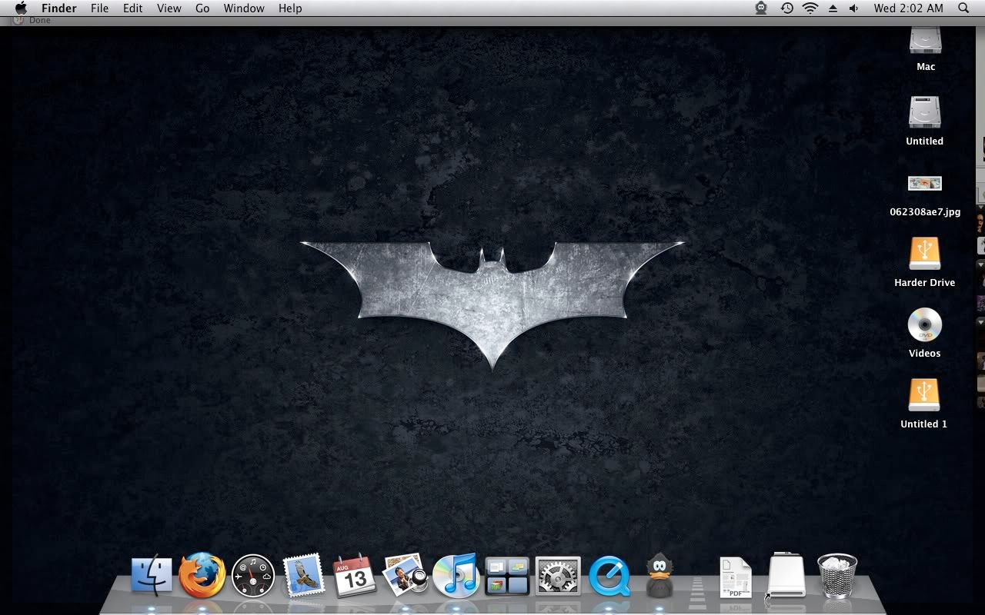Open Firefox from the Dock
This screenshot has width=985, height=615.
[202, 575]
